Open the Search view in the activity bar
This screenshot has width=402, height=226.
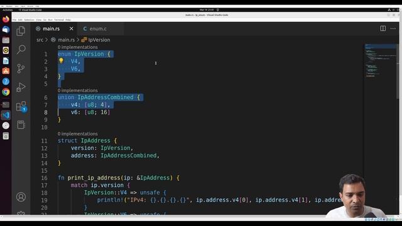(x=21, y=50)
